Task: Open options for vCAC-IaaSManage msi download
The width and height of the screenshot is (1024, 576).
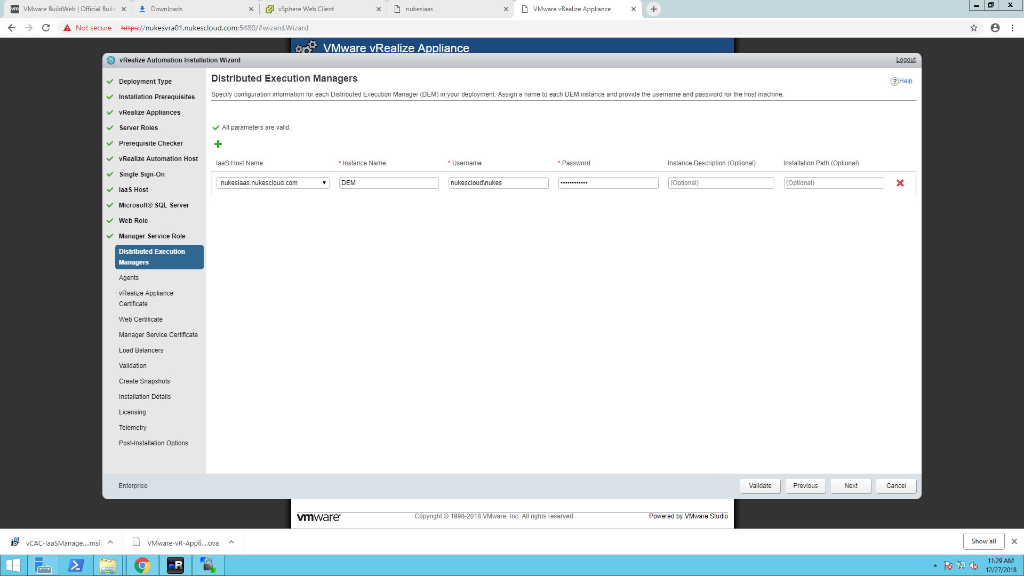Action: pos(110,542)
